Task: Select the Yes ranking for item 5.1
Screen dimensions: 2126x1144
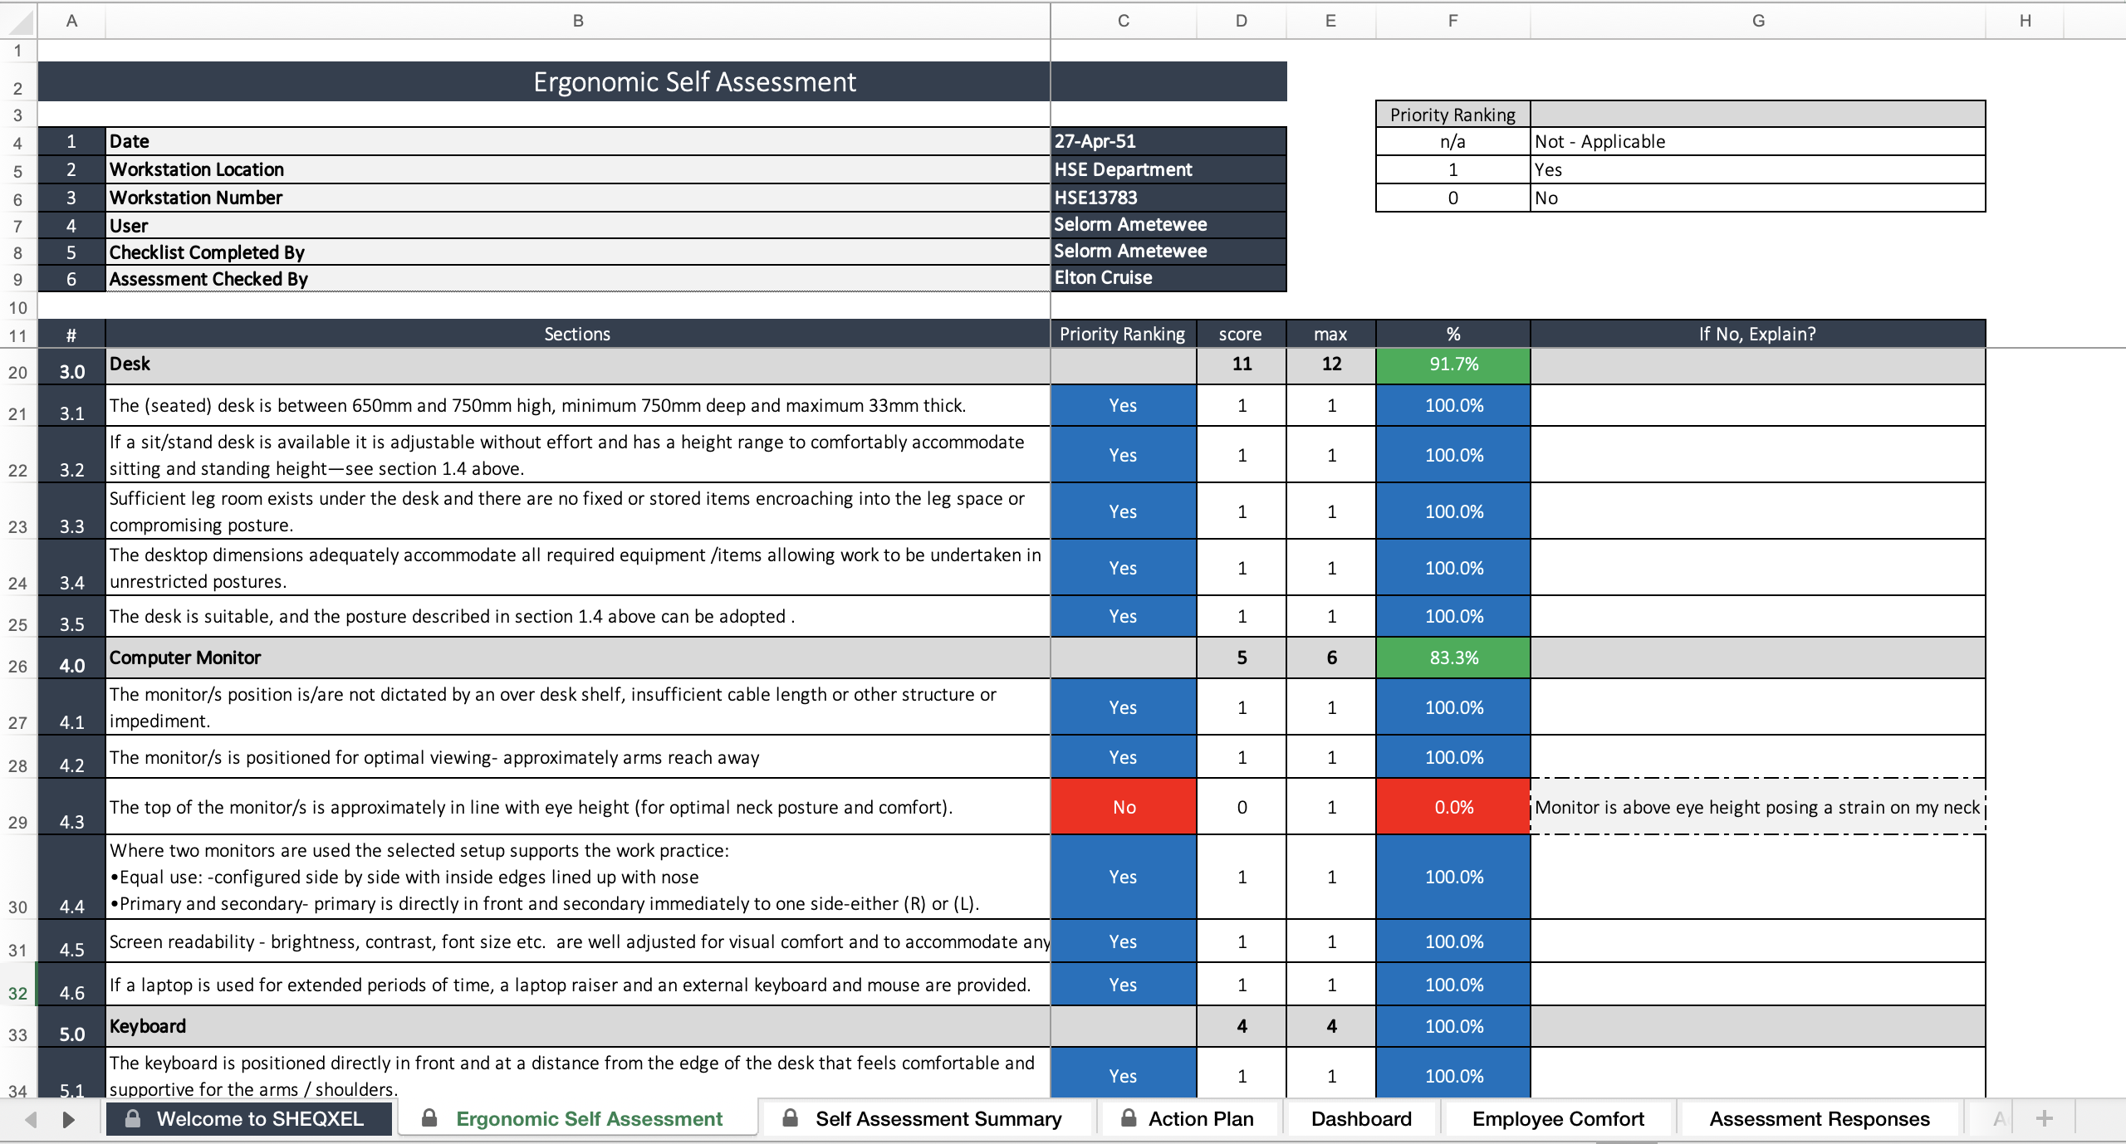Action: pos(1124,1073)
